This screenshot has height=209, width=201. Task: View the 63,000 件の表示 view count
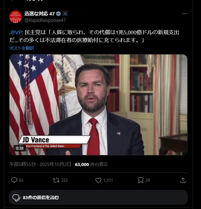[91, 164]
